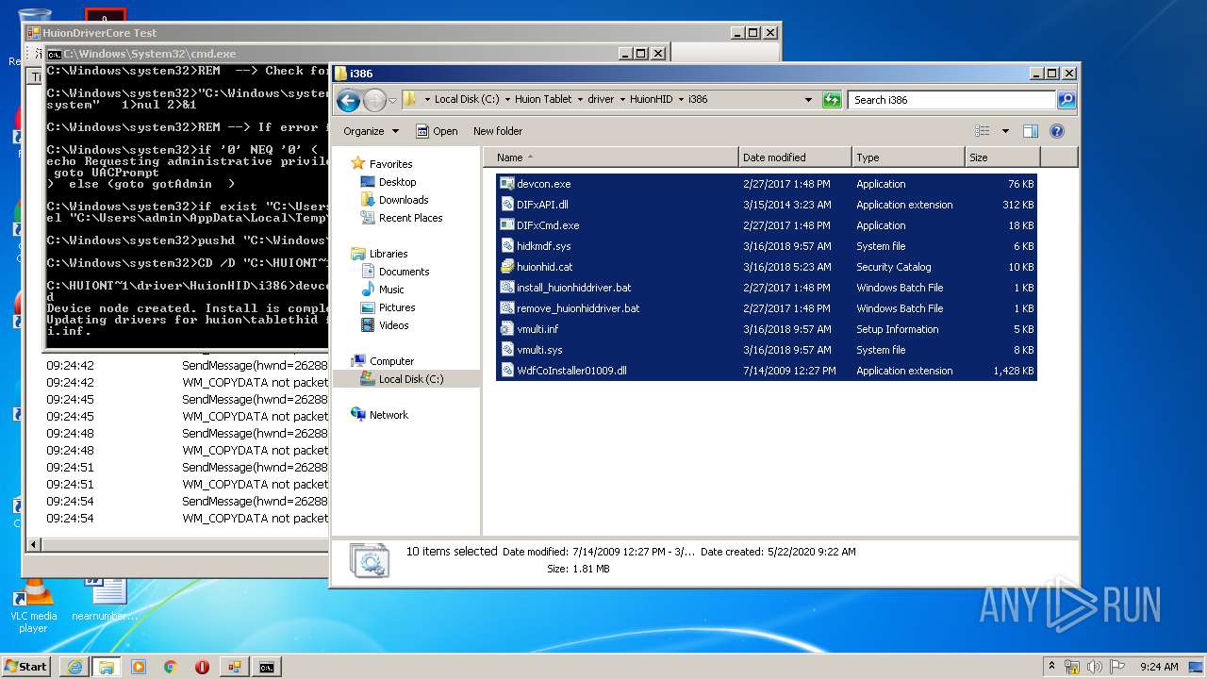Select the huionhid.cat file icon
This screenshot has height=679, width=1207.
[506, 267]
